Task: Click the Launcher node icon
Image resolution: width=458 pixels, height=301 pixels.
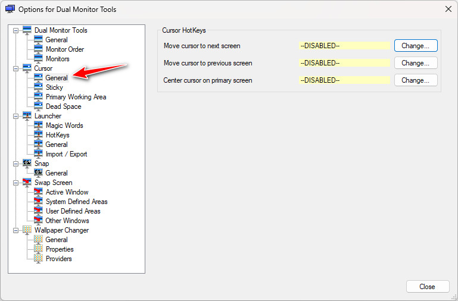Action: pyautogui.click(x=27, y=116)
